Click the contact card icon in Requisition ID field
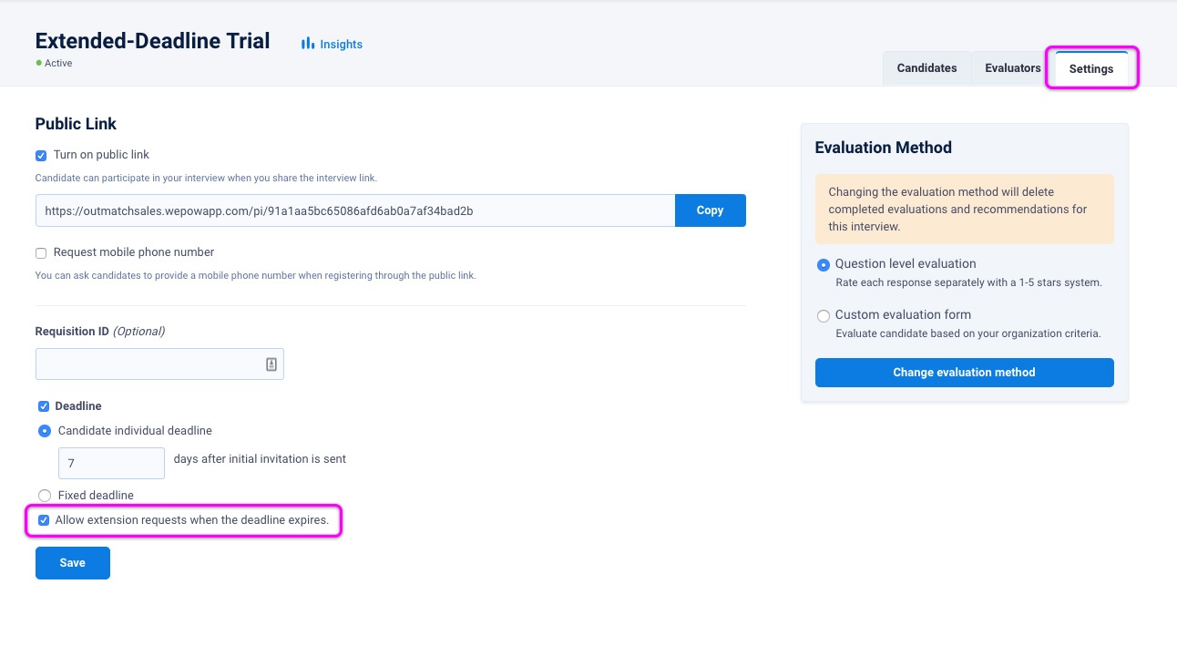Image resolution: width=1177 pixels, height=656 pixels. [x=271, y=364]
